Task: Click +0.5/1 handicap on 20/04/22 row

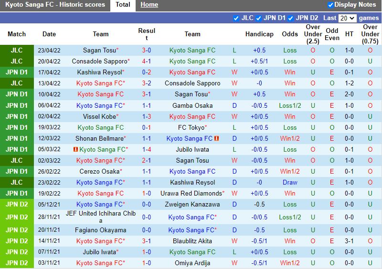Action: (x=259, y=62)
